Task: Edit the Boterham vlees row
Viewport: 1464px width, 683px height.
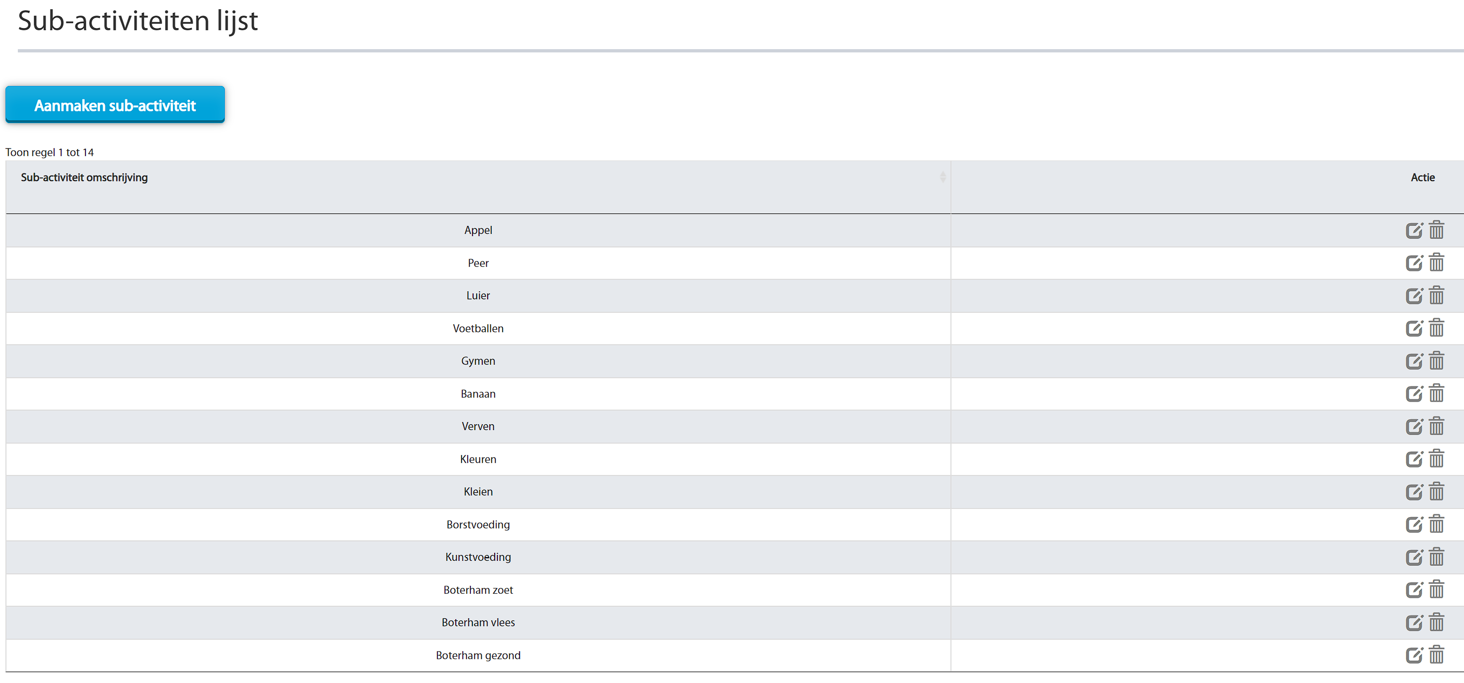Action: 1414,622
